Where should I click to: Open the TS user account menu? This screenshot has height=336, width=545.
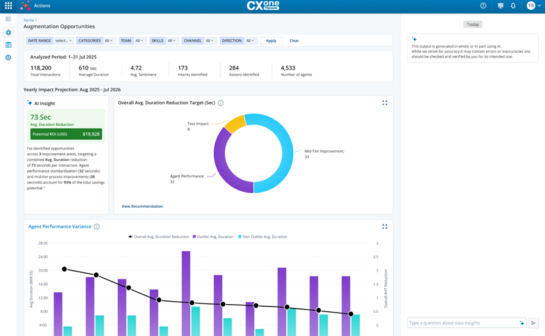[x=533, y=6]
